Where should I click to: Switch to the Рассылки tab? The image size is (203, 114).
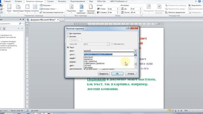[x=62, y=1]
